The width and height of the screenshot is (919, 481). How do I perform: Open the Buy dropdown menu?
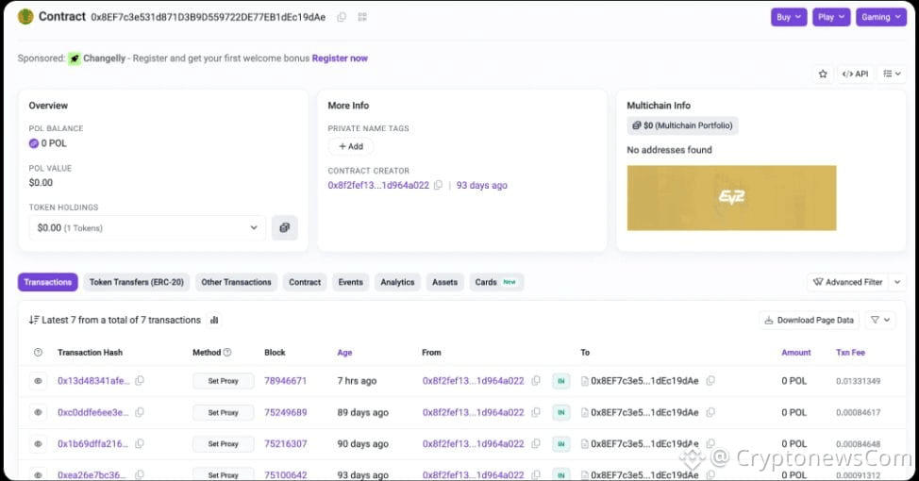789,17
